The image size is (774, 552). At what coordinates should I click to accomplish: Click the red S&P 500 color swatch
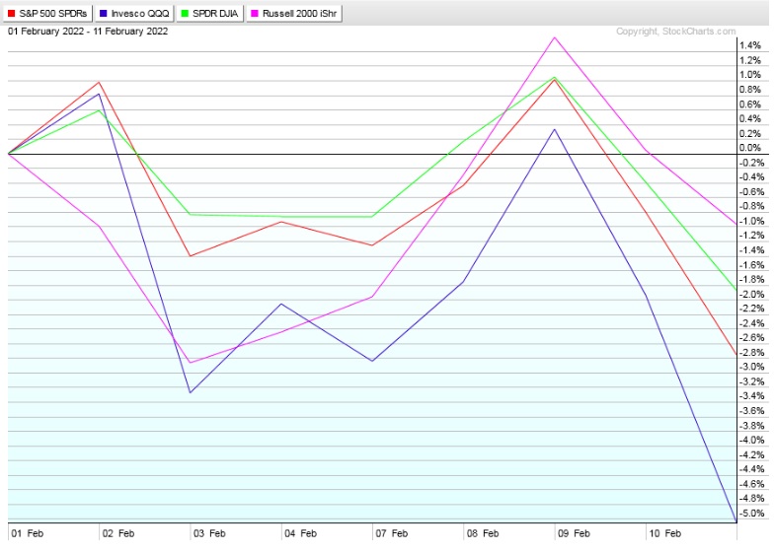tap(12, 14)
